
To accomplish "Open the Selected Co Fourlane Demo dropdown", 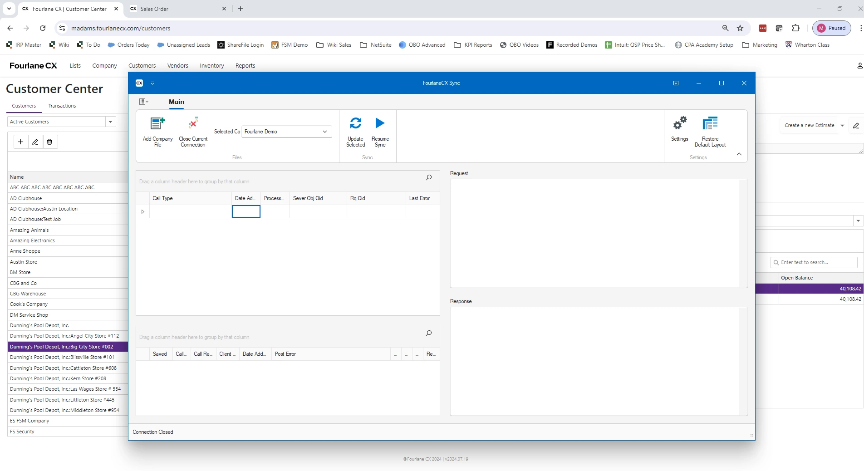I will [x=325, y=132].
